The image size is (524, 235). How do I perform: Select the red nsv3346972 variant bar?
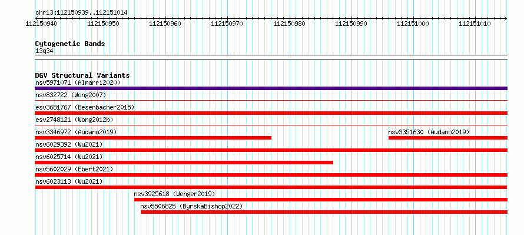pos(153,138)
